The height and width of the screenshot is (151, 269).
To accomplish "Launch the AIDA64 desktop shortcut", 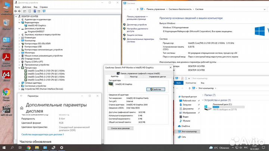I will [x=6, y=76].
